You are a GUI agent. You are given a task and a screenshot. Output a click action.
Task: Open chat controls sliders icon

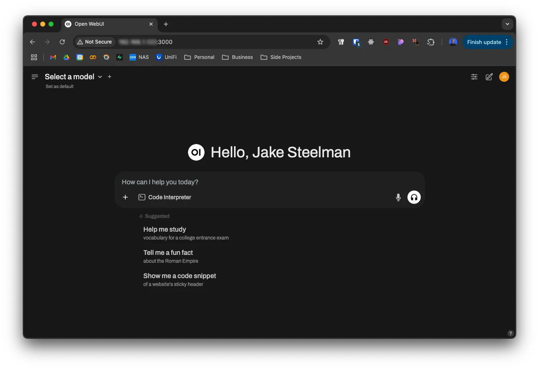[x=474, y=77]
